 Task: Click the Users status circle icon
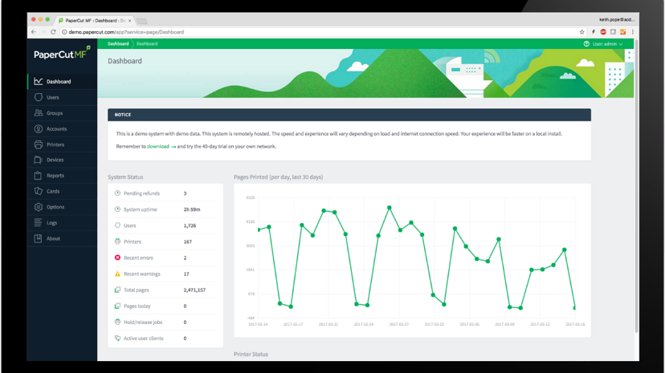[117, 225]
